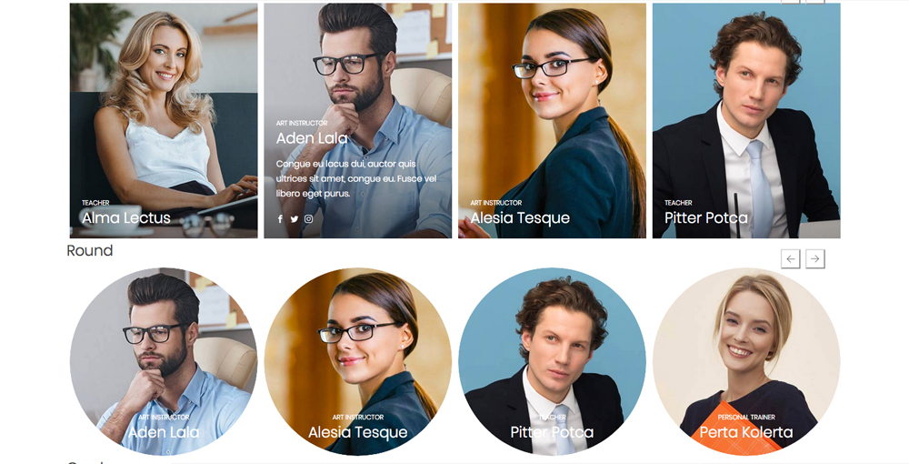Click Aden Lala name on rectangular card
Screen dimensions: 909x464
pyautogui.click(x=312, y=138)
